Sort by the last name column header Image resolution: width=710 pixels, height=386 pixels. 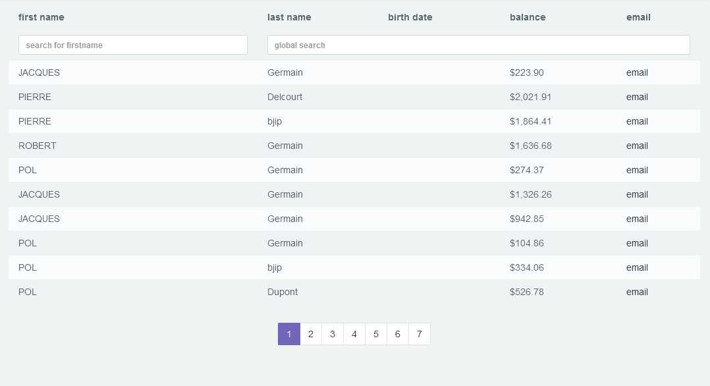pos(289,17)
